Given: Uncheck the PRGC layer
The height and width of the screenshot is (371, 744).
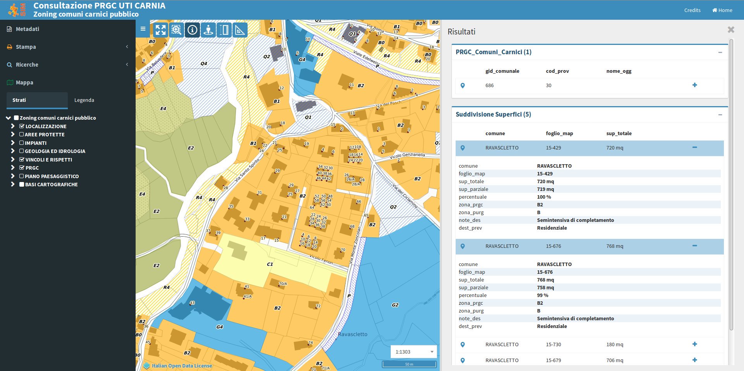Looking at the screenshot, I should (21, 168).
